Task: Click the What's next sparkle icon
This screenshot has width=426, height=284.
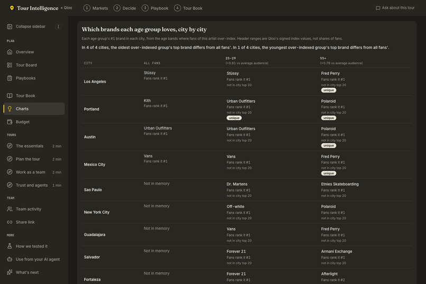Action: (10, 272)
